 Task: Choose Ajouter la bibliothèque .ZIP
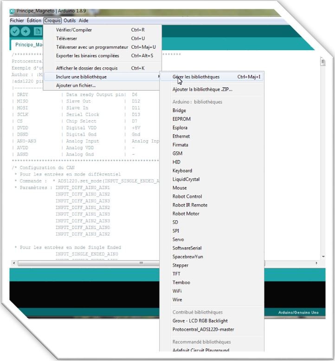point(202,89)
